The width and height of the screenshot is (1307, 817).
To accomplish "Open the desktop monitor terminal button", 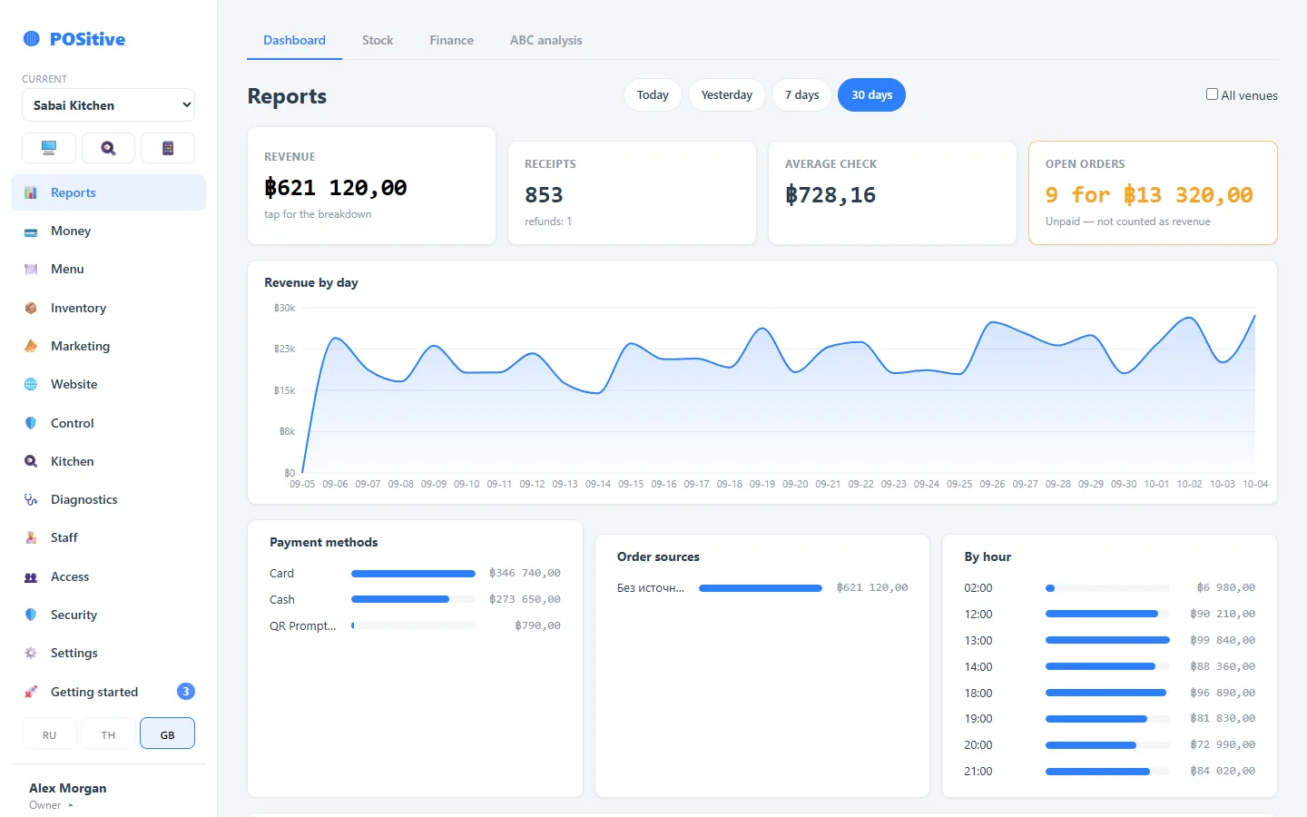I will click(49, 148).
